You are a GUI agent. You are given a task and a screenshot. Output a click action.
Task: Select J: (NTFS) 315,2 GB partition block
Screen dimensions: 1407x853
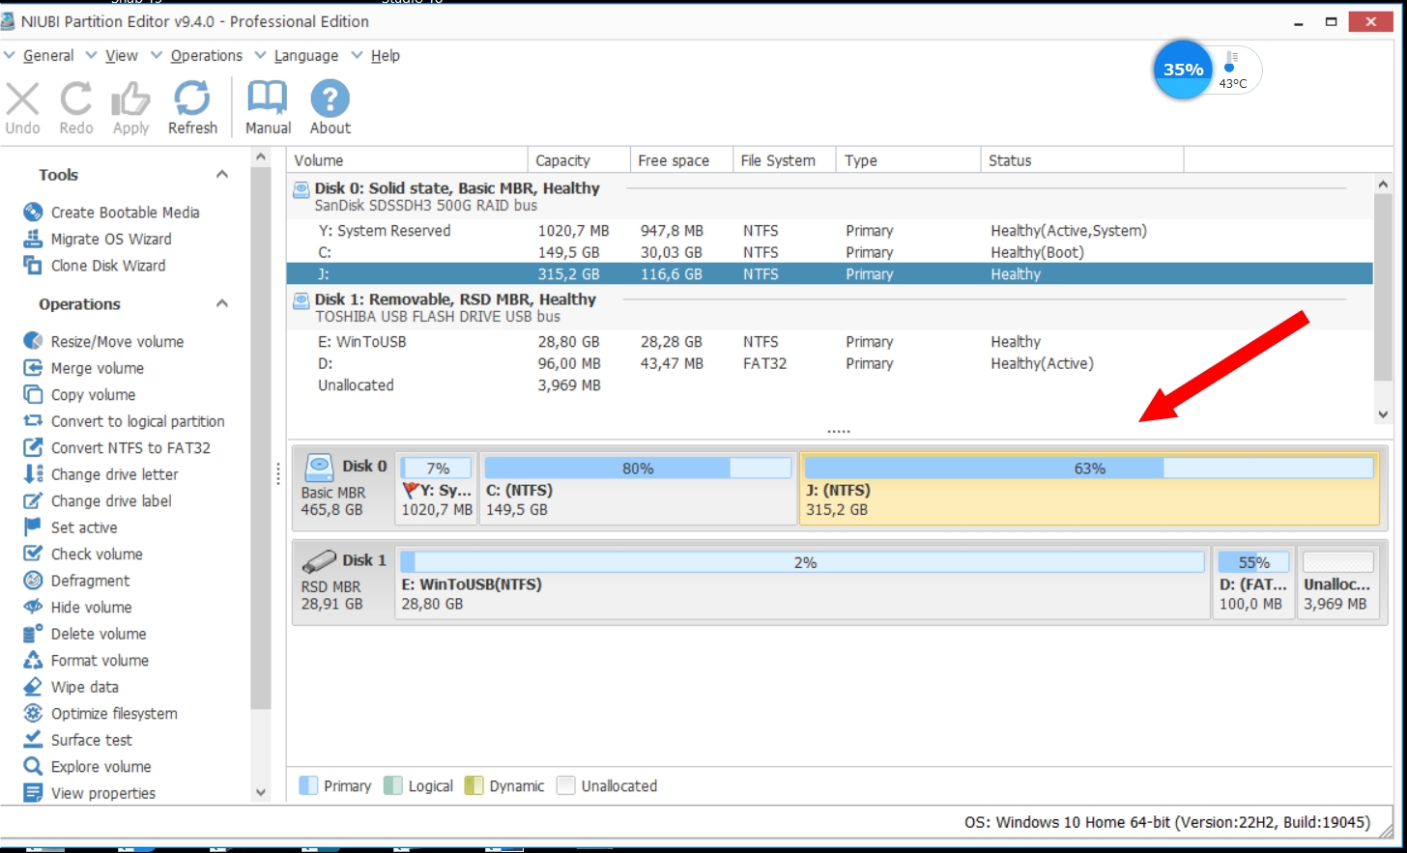click(1089, 489)
